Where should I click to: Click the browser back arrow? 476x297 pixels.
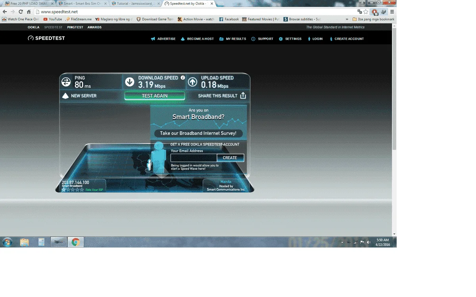[5, 12]
